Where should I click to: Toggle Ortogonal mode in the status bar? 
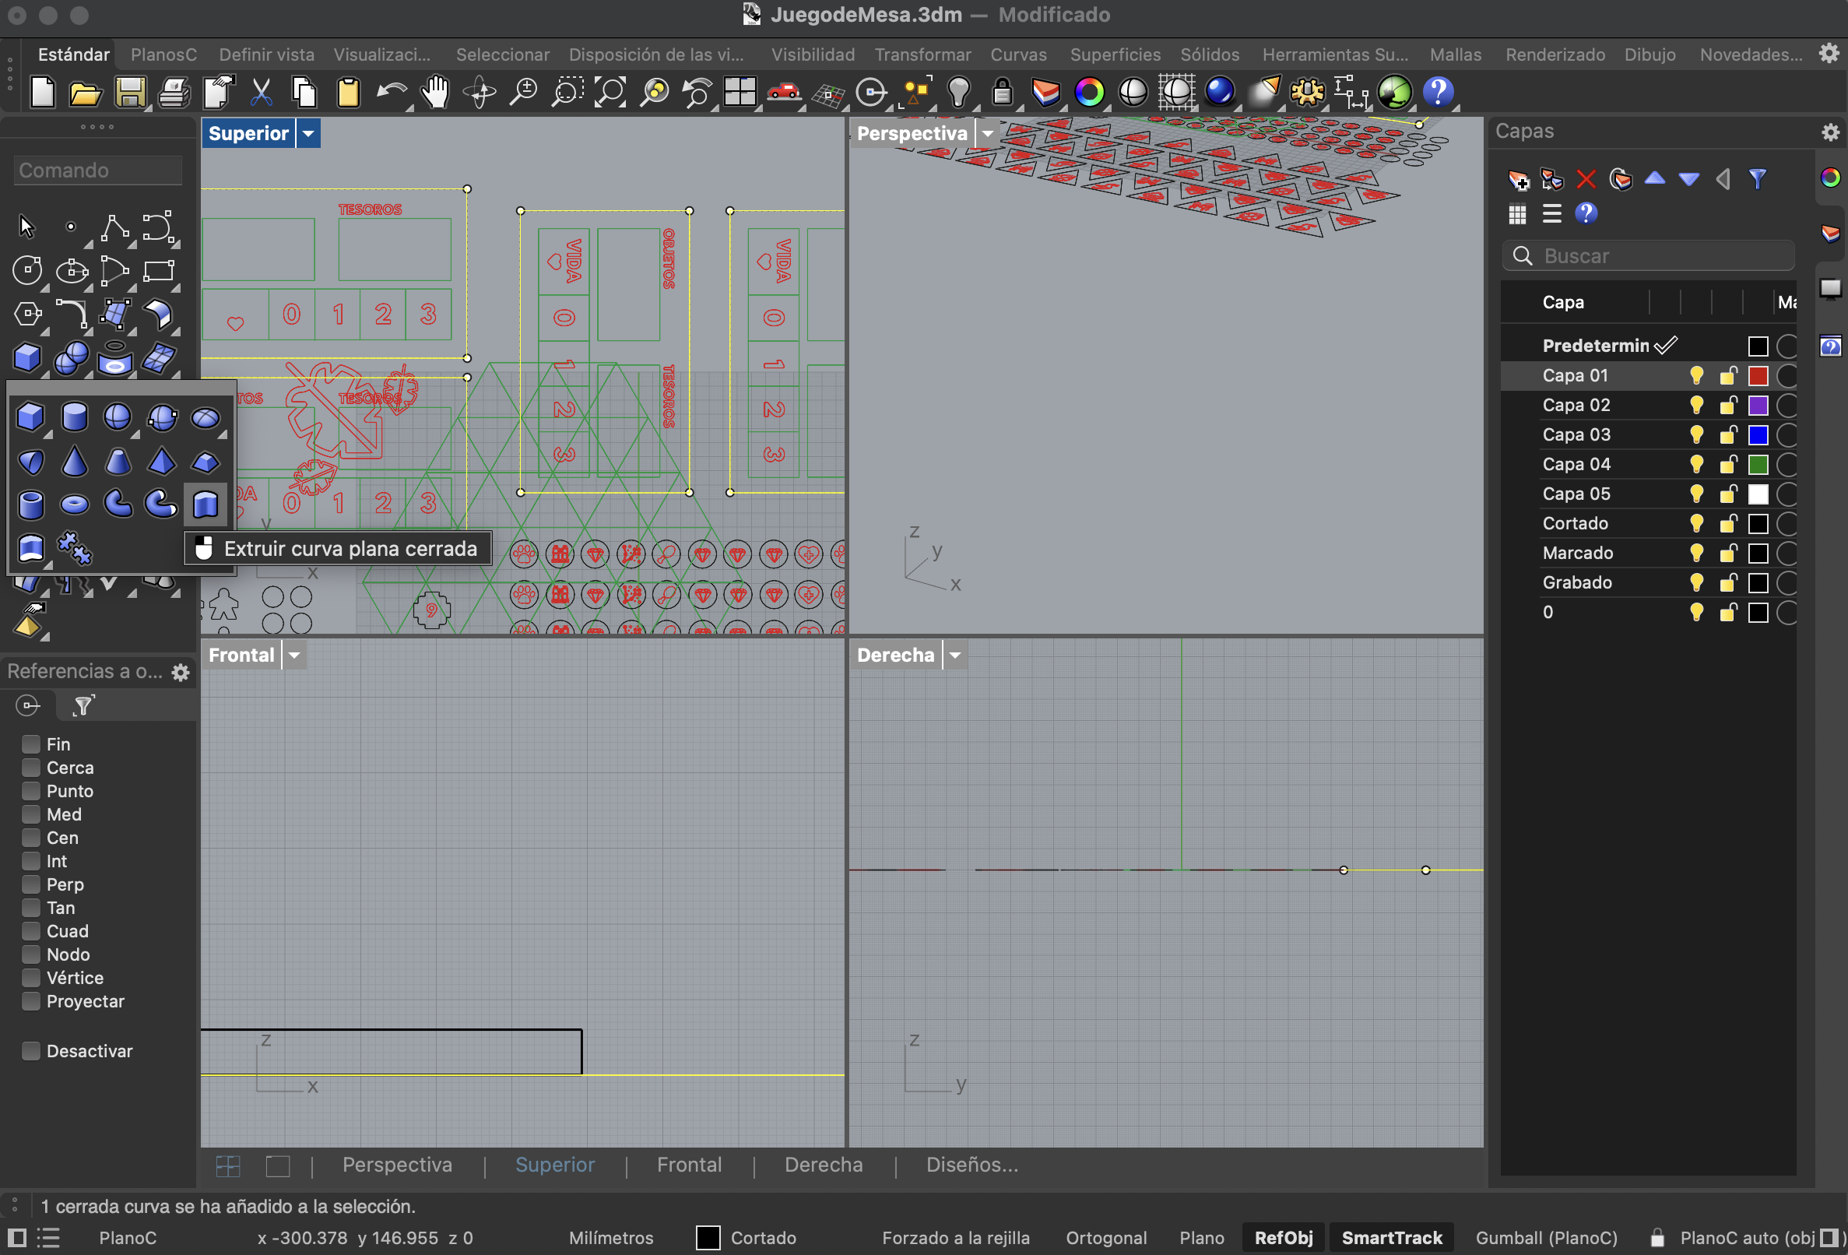click(1106, 1238)
